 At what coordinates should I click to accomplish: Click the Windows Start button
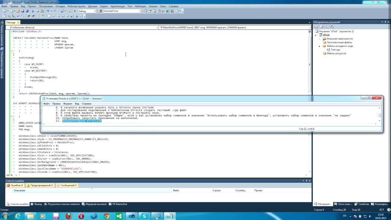[x=5, y=216]
